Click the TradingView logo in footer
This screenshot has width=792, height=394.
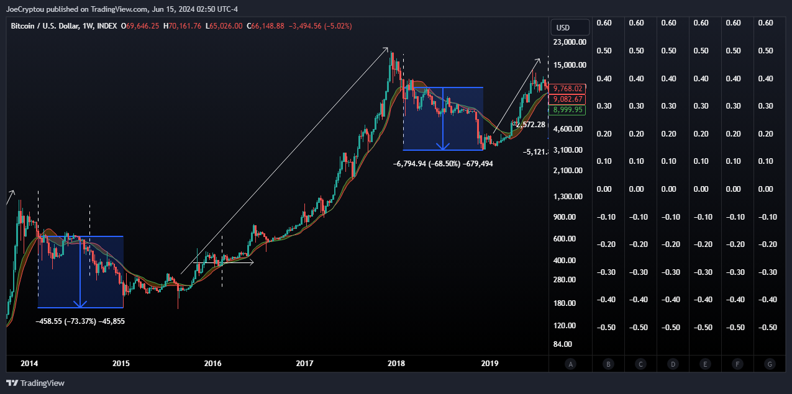coord(35,383)
